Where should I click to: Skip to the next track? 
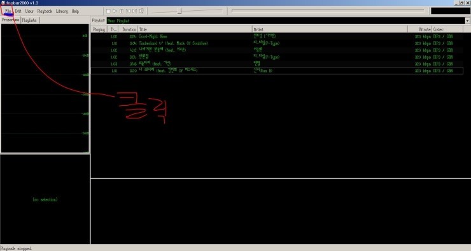(x=134, y=11)
